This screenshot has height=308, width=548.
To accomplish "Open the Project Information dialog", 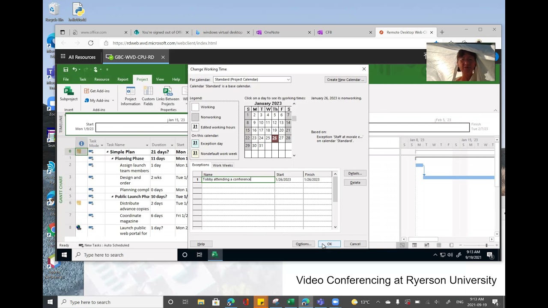I will (130, 96).
